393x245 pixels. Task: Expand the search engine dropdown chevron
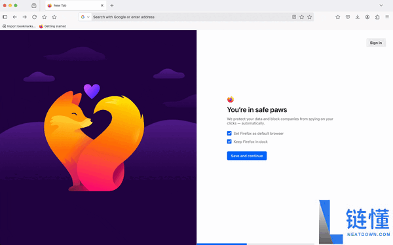click(88, 17)
